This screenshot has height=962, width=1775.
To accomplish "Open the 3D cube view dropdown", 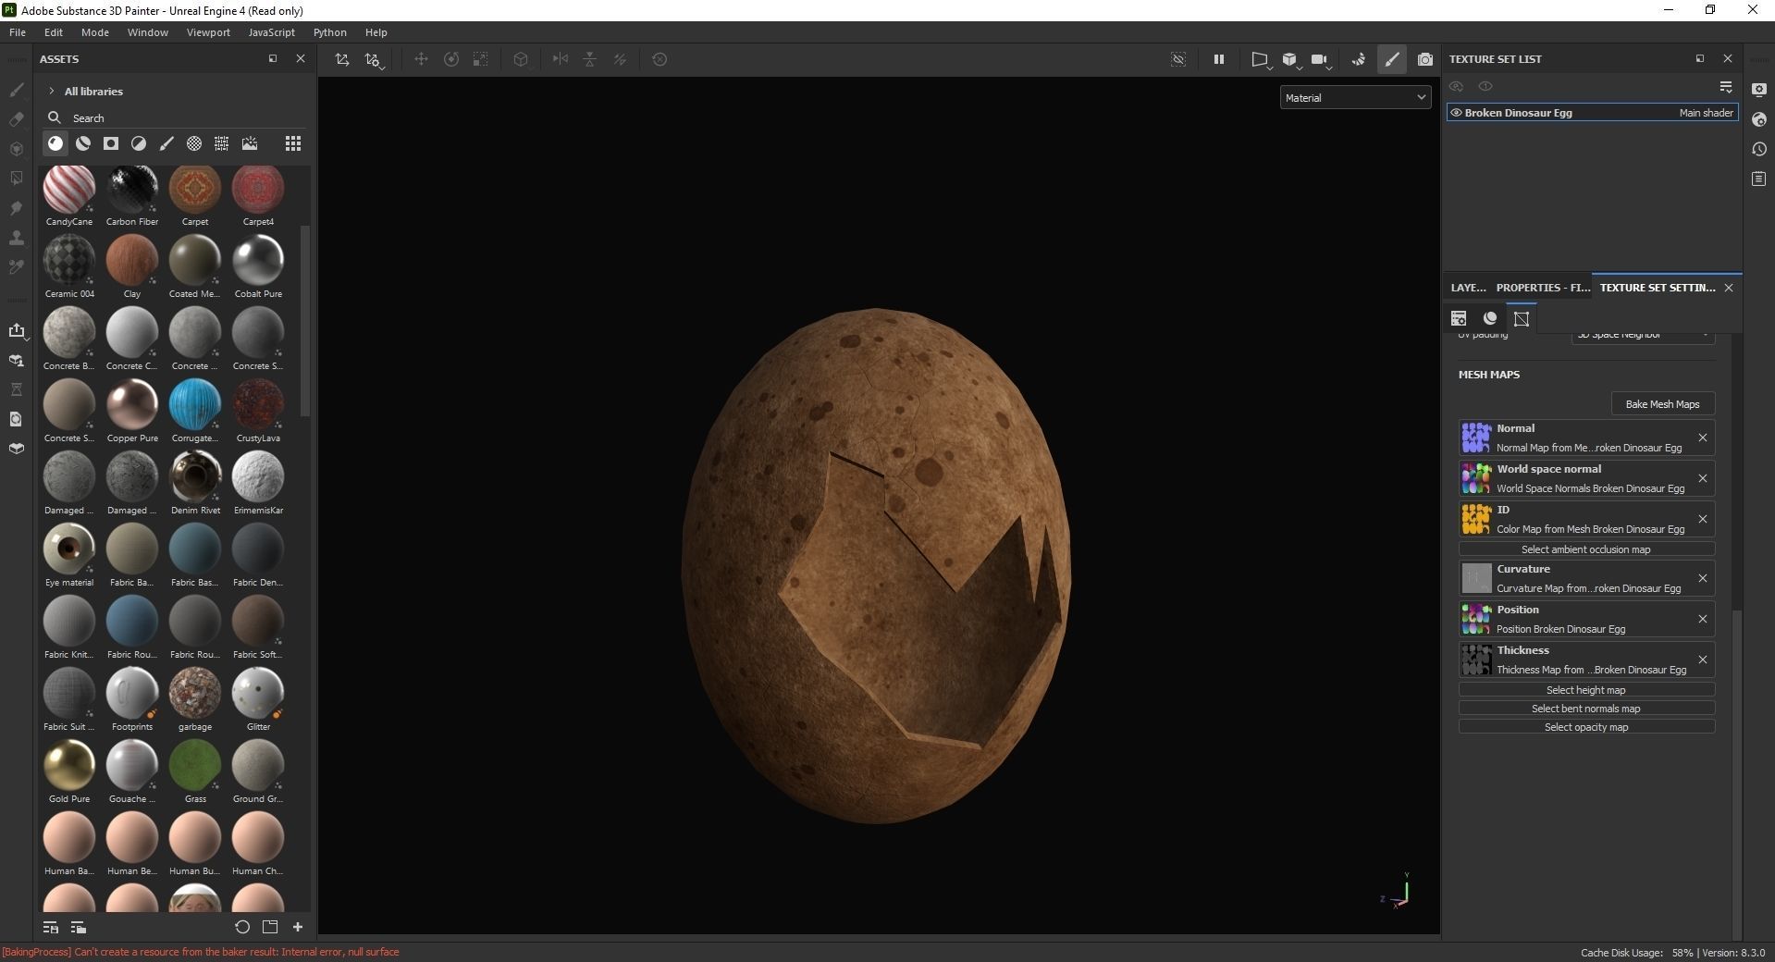I will 1291,59.
